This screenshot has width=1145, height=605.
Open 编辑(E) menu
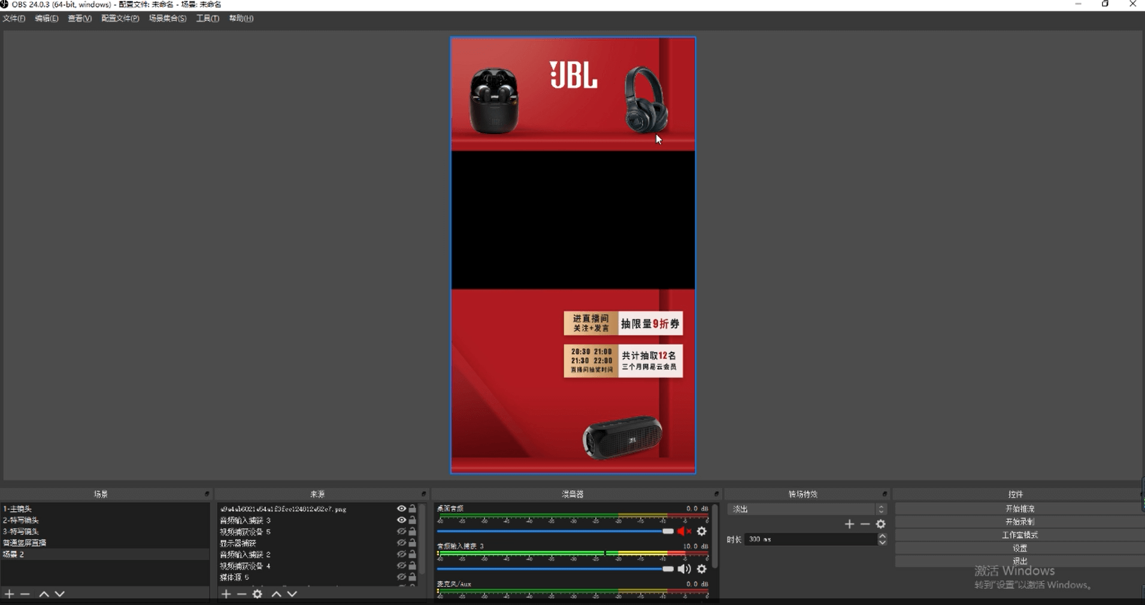point(47,19)
